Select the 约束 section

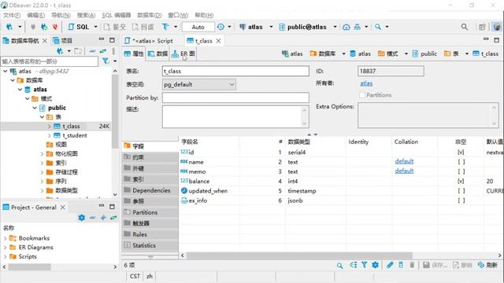click(x=150, y=157)
